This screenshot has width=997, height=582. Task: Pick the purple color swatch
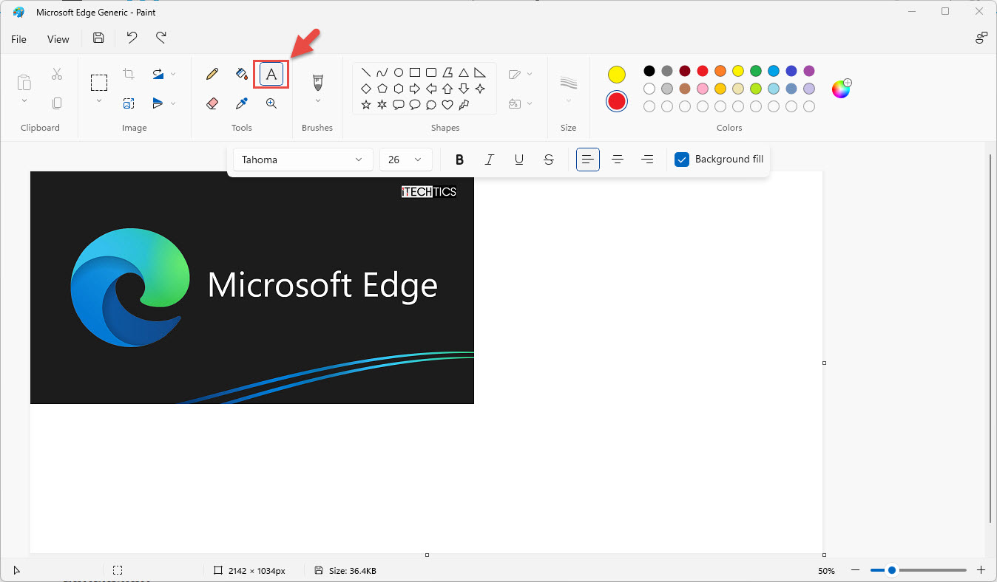[x=809, y=71]
